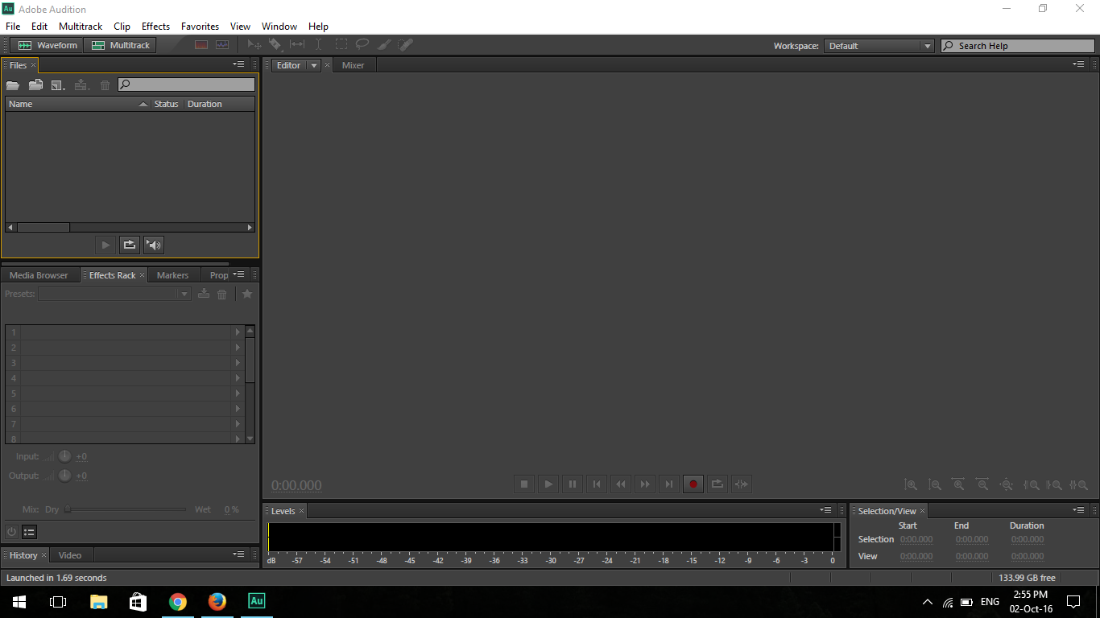
Task: Select the Marquee Selection tool
Action: (341, 45)
